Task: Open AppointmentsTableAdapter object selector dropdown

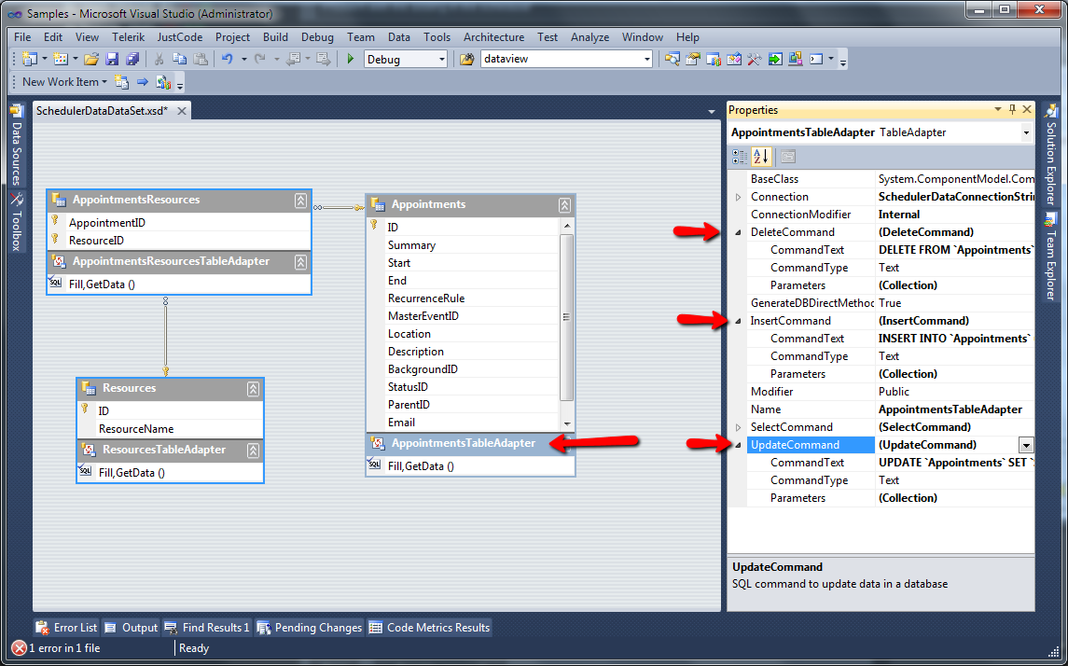Action: coord(1026,132)
